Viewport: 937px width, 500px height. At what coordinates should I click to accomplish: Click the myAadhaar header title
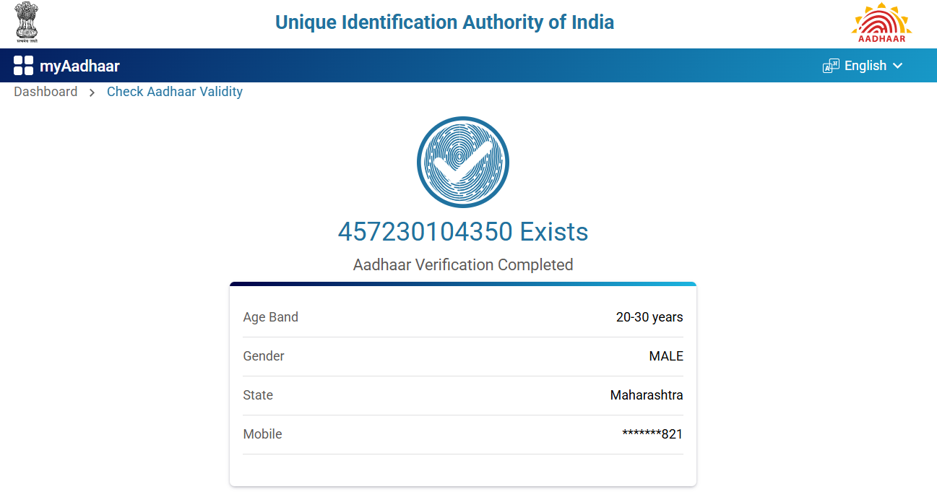pos(79,66)
